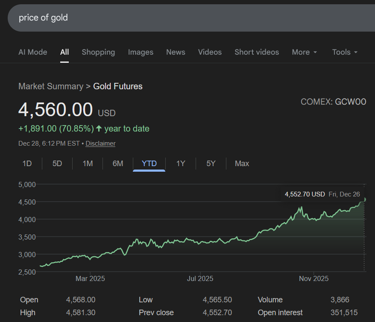The height and width of the screenshot is (322, 375).
Task: Click the Nov 2025 axis label
Action: coord(314,278)
